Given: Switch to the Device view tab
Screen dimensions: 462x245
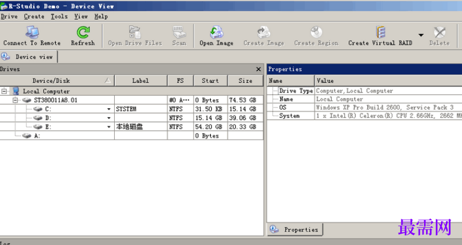Looking at the screenshot, I should [x=29, y=57].
